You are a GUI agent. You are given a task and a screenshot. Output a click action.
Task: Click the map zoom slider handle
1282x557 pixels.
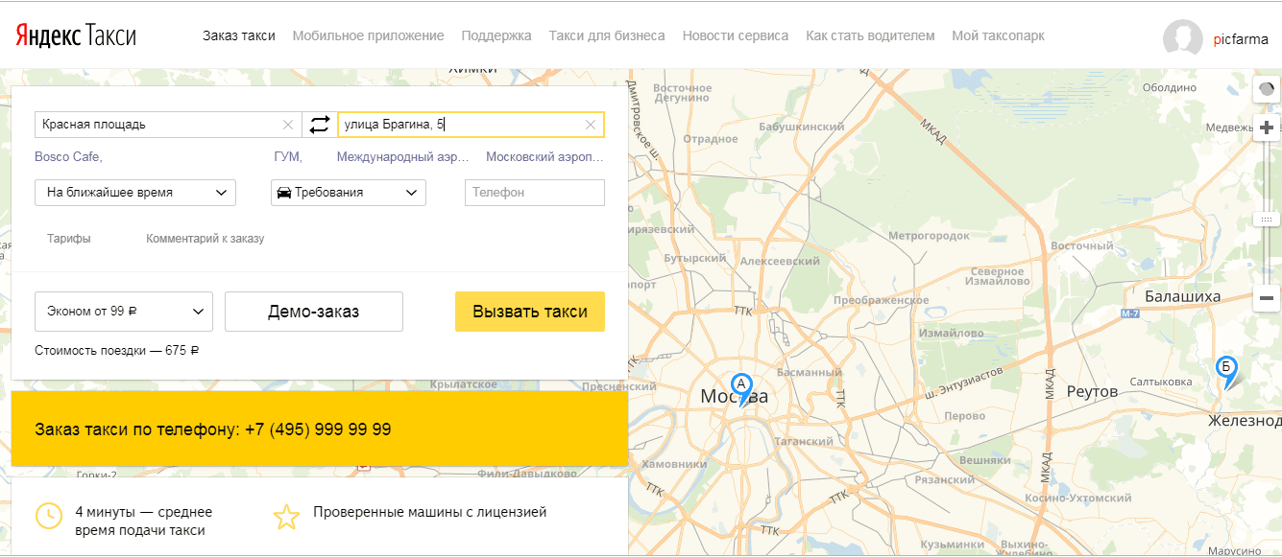click(x=1267, y=220)
